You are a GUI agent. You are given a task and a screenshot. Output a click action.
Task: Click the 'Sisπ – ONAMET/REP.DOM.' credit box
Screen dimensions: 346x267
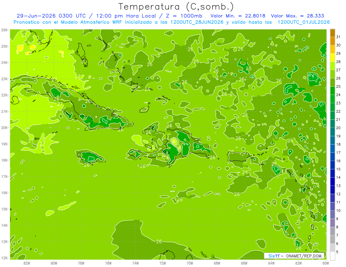click(x=294, y=256)
